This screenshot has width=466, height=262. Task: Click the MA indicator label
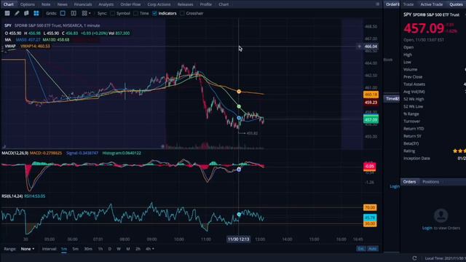click(8, 39)
